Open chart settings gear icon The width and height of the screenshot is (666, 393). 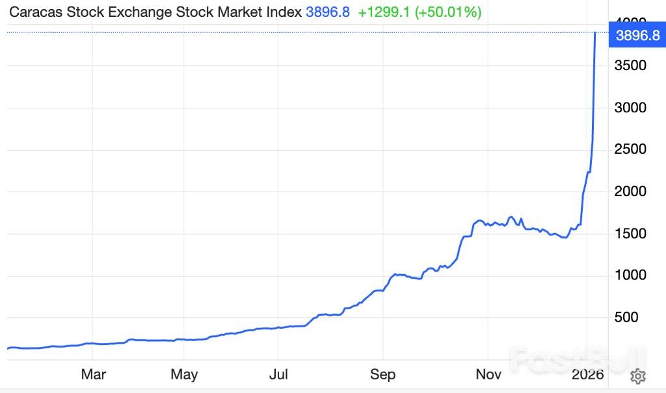click(x=637, y=375)
